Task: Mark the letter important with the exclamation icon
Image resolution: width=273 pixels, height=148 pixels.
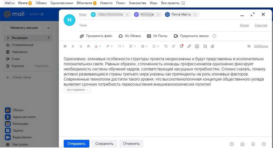Action: tap(232, 144)
